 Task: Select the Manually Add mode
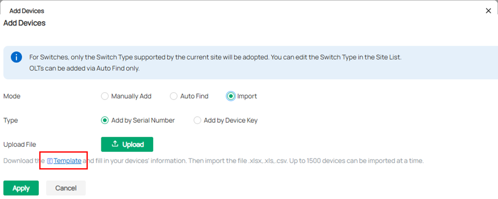pos(105,96)
